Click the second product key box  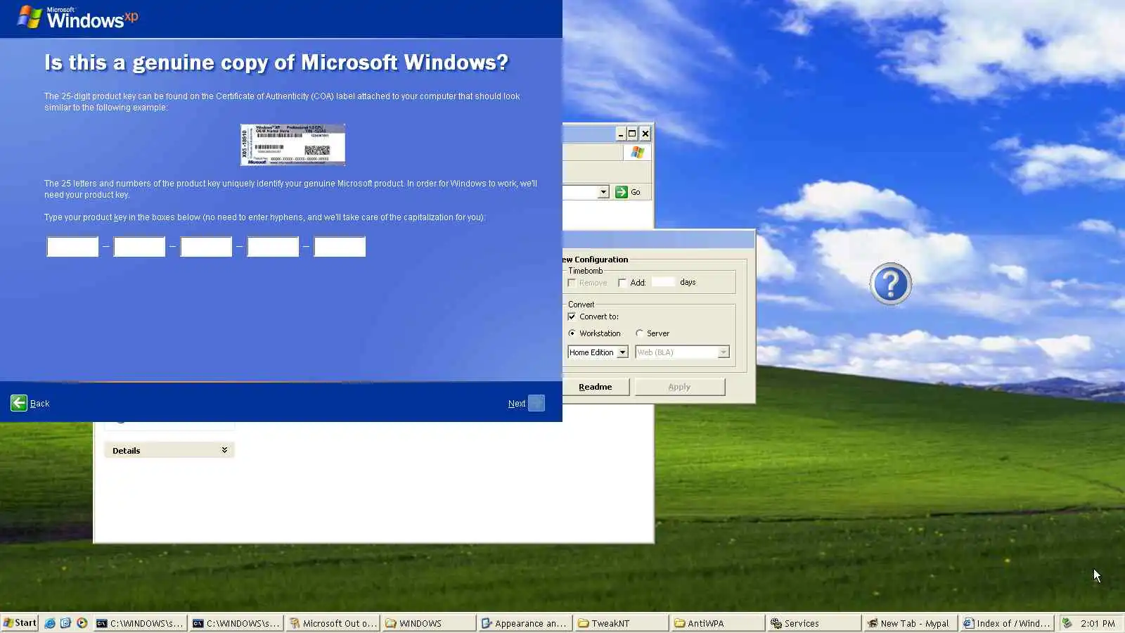pos(139,247)
